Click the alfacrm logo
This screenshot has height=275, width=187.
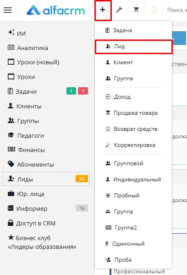click(55, 10)
